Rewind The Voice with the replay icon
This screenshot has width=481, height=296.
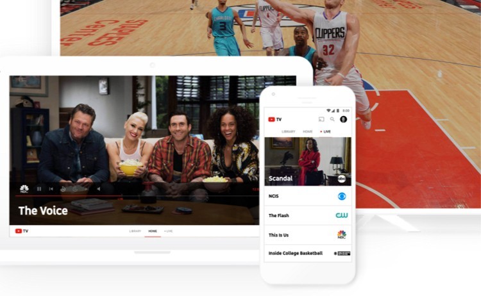(63, 189)
